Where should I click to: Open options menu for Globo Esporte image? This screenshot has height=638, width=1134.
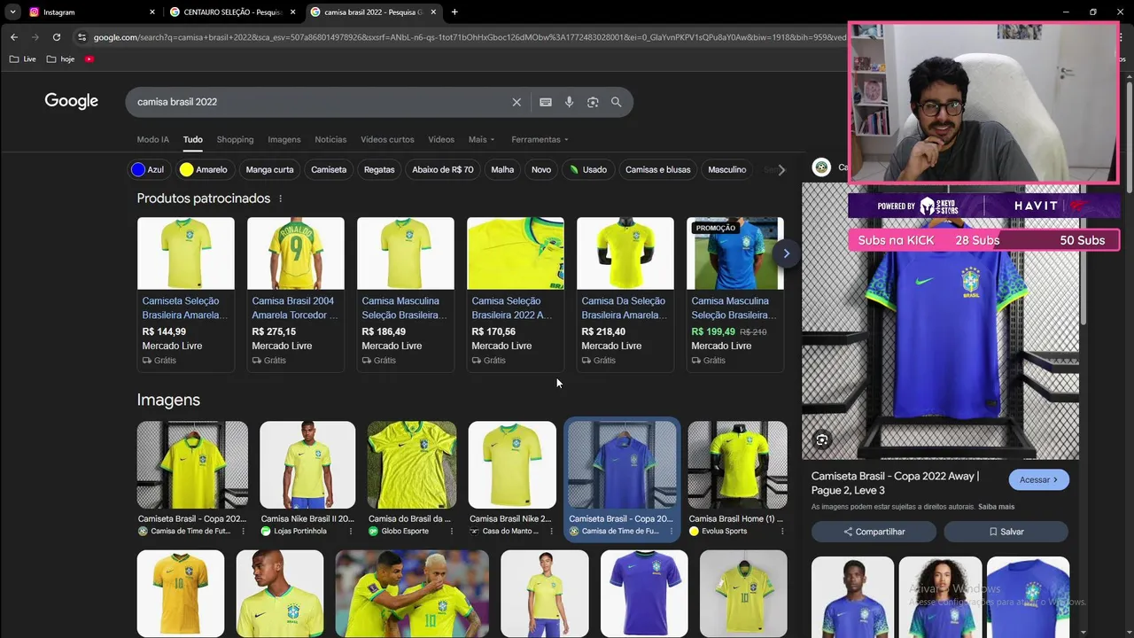[452, 532]
